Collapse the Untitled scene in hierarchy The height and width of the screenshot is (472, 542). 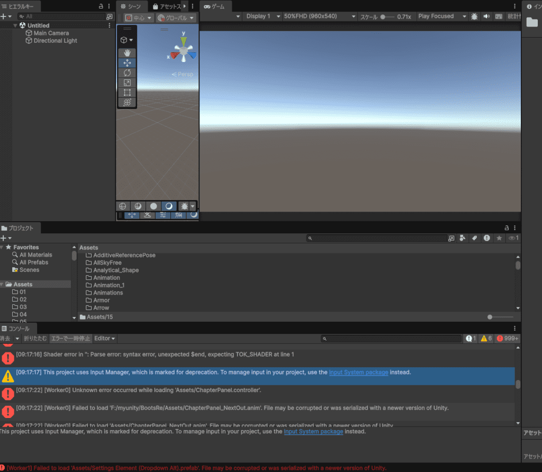pyautogui.click(x=15, y=25)
